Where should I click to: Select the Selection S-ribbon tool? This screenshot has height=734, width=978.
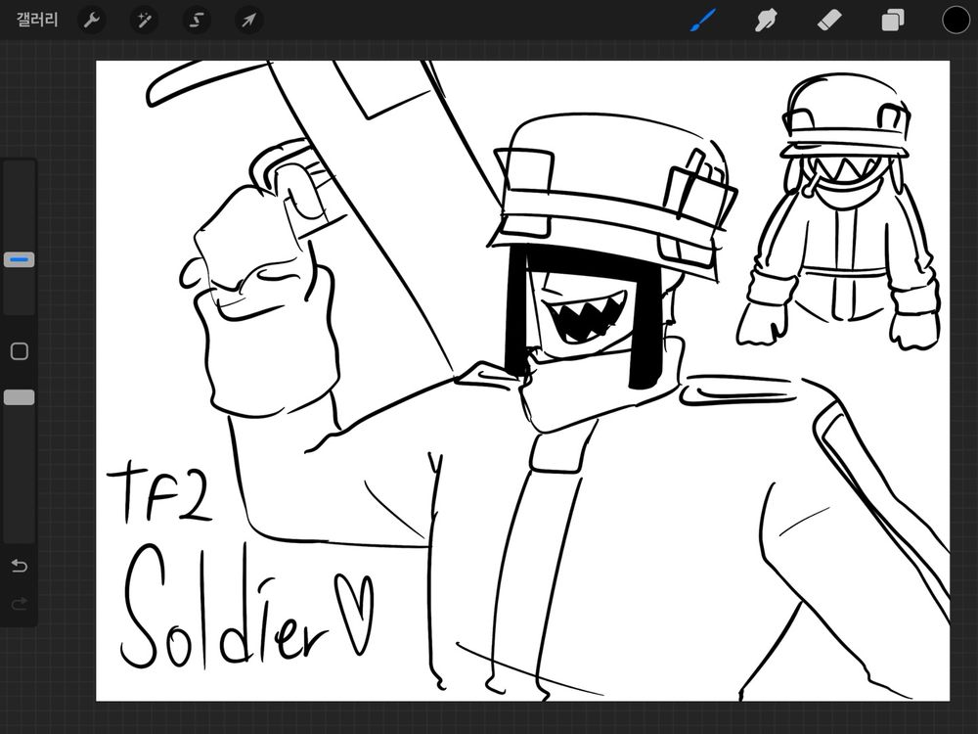click(197, 21)
